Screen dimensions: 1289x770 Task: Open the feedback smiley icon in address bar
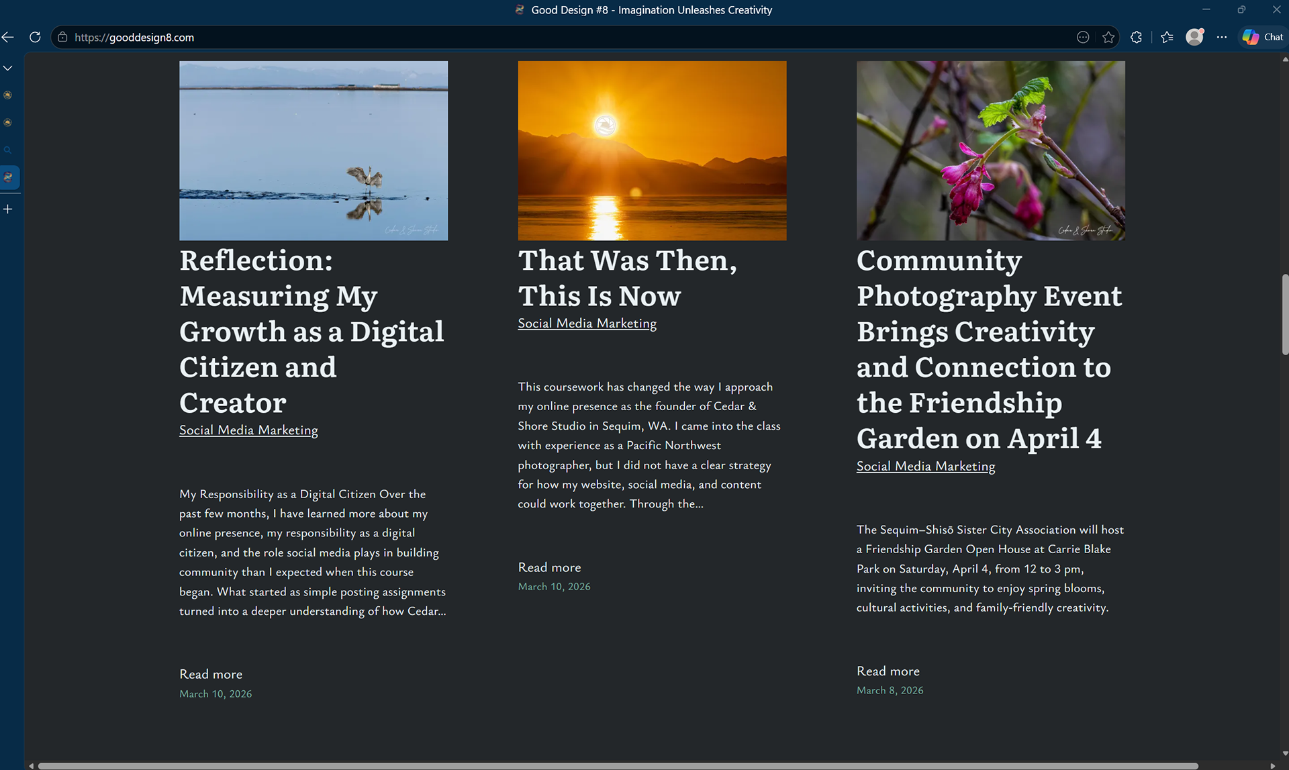tap(1083, 38)
